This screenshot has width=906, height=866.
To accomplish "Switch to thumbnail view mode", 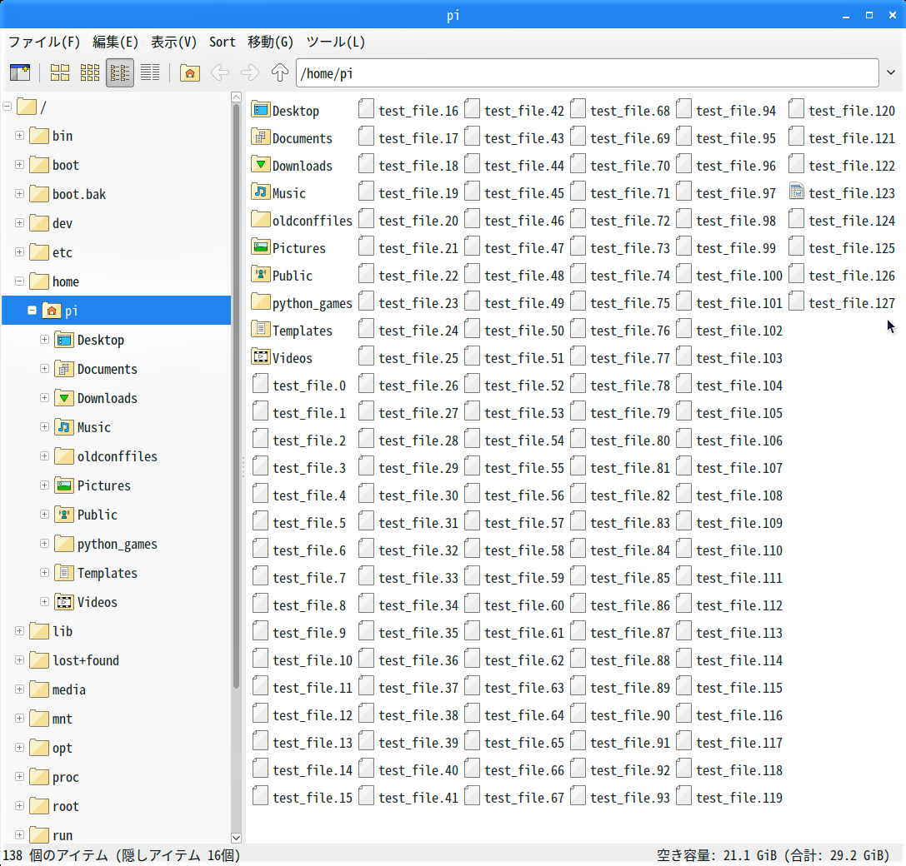I will [x=89, y=72].
